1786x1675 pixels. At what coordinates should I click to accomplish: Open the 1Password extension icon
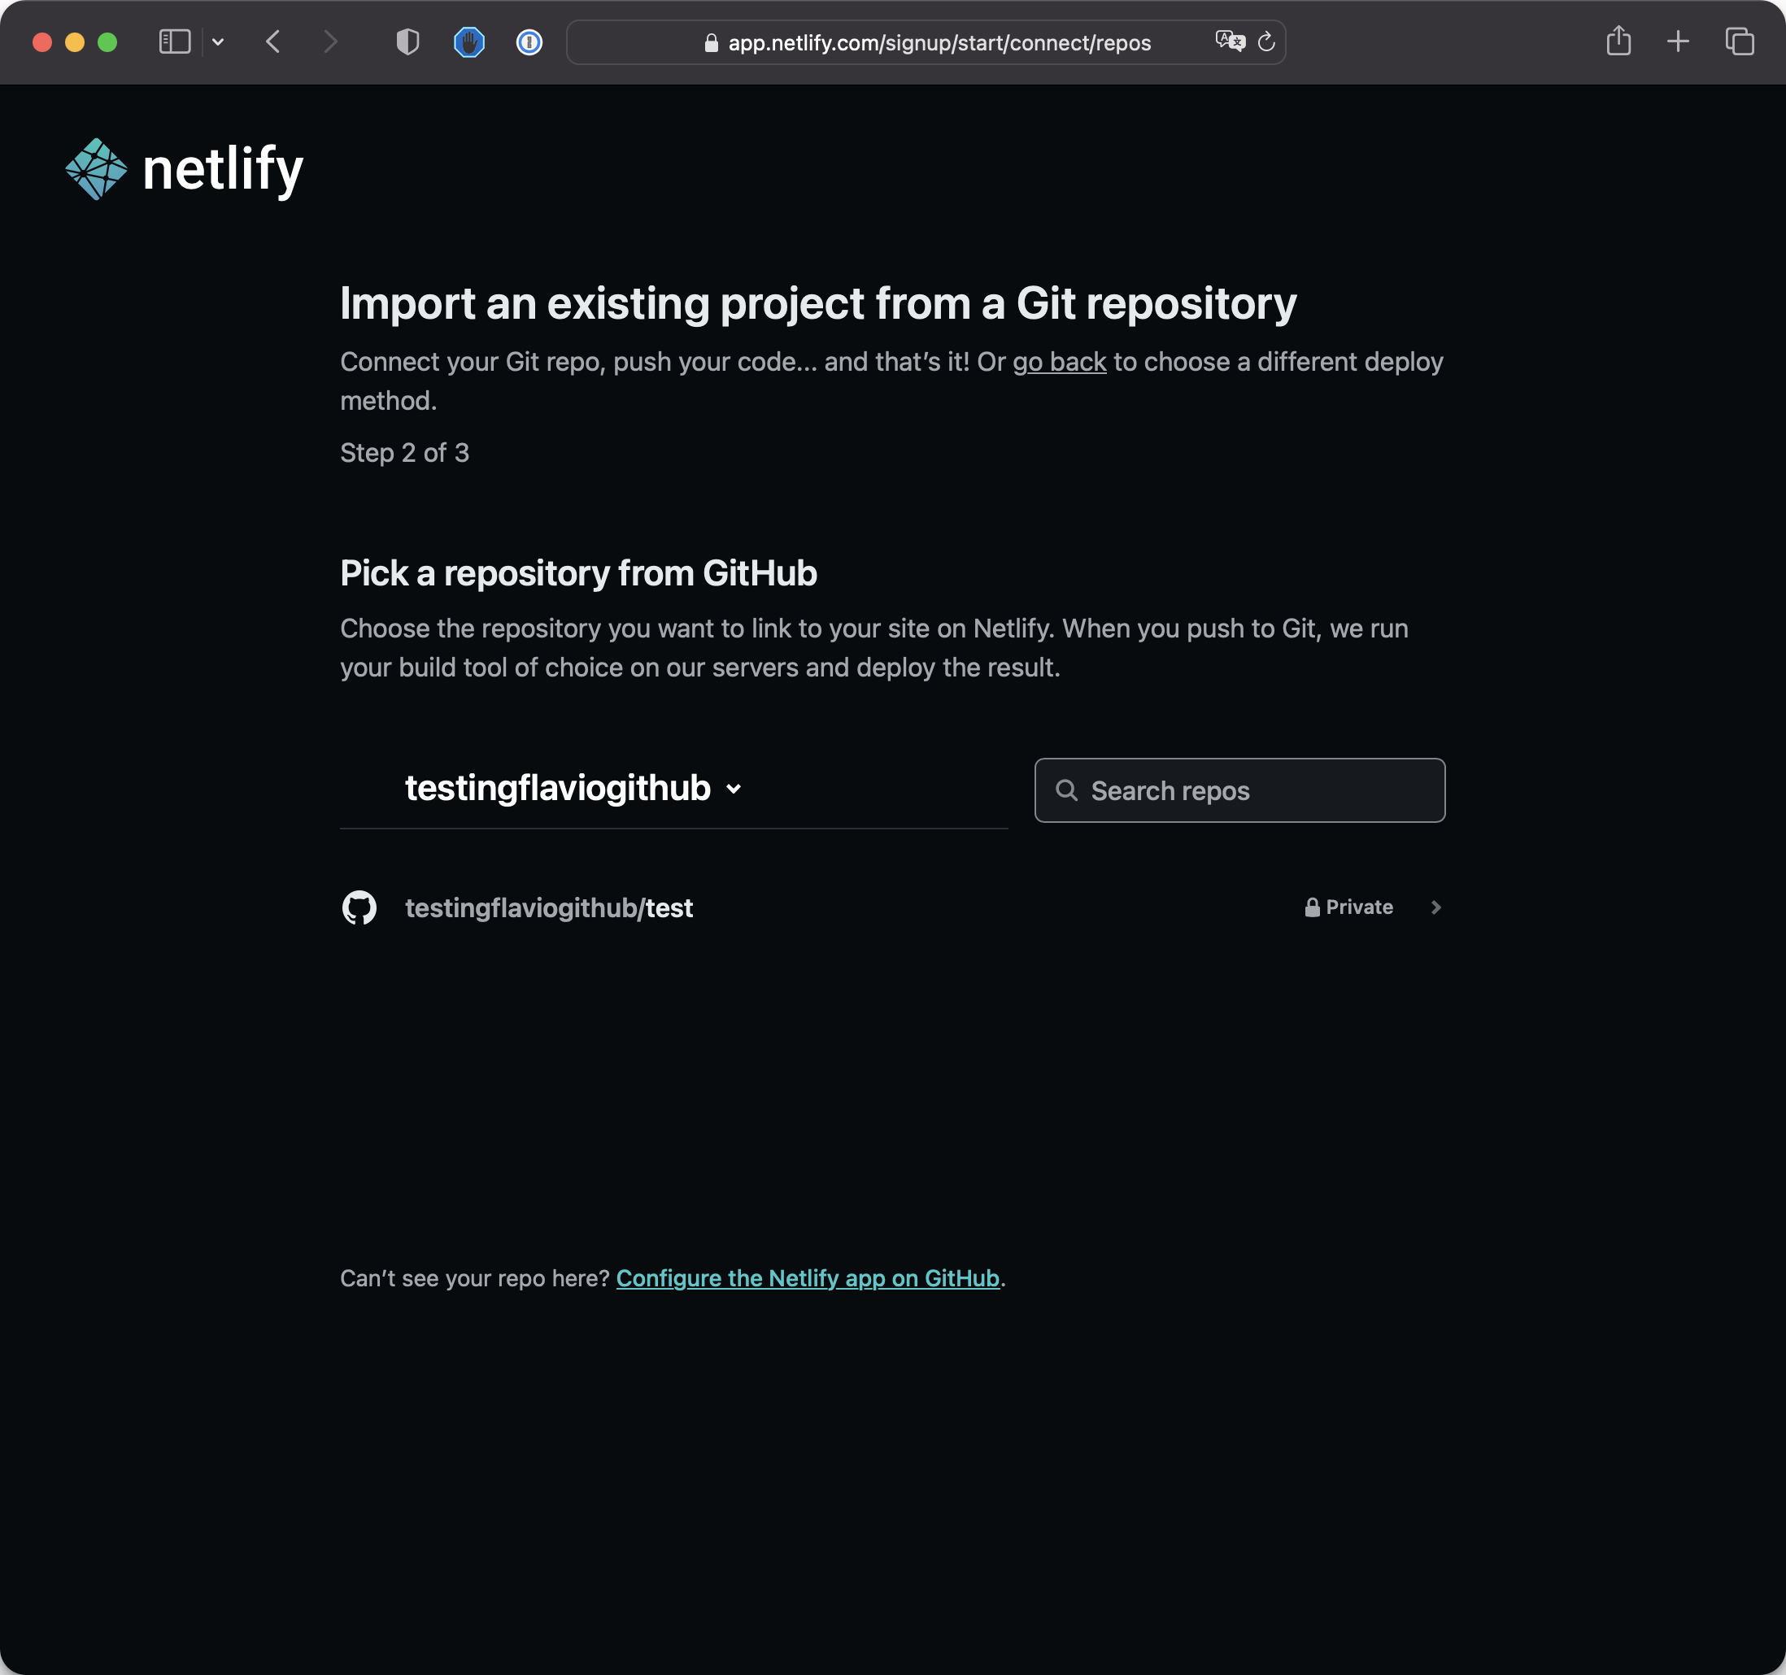529,42
